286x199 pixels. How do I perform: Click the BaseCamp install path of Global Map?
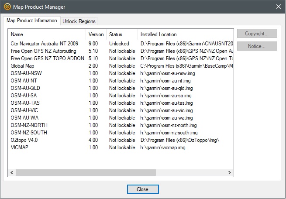tap(186, 66)
